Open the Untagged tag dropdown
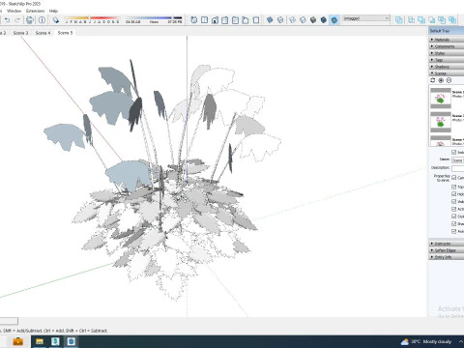464x348 pixels. coord(366,18)
